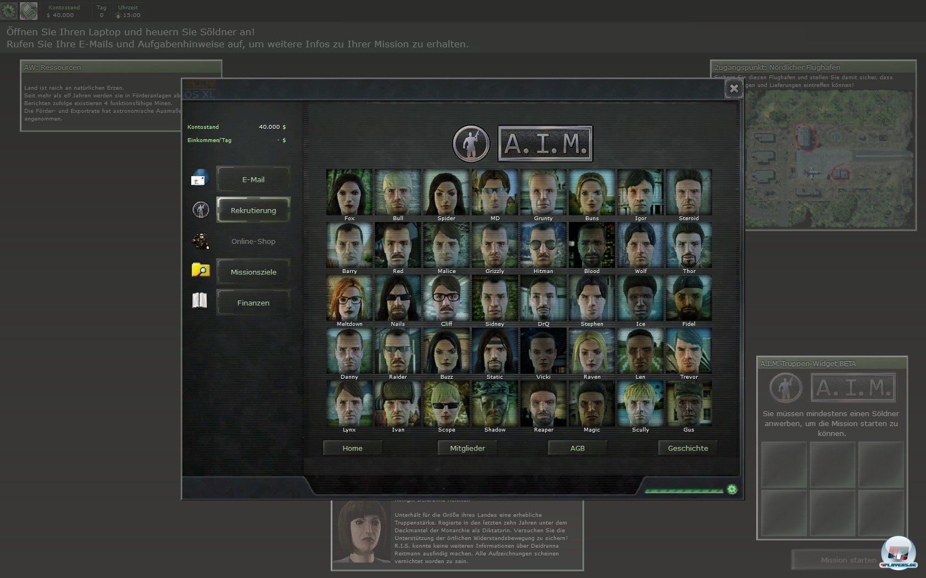Open the Online-Shop mercenary icon
Viewport: 926px width, 578px height.
click(x=200, y=241)
